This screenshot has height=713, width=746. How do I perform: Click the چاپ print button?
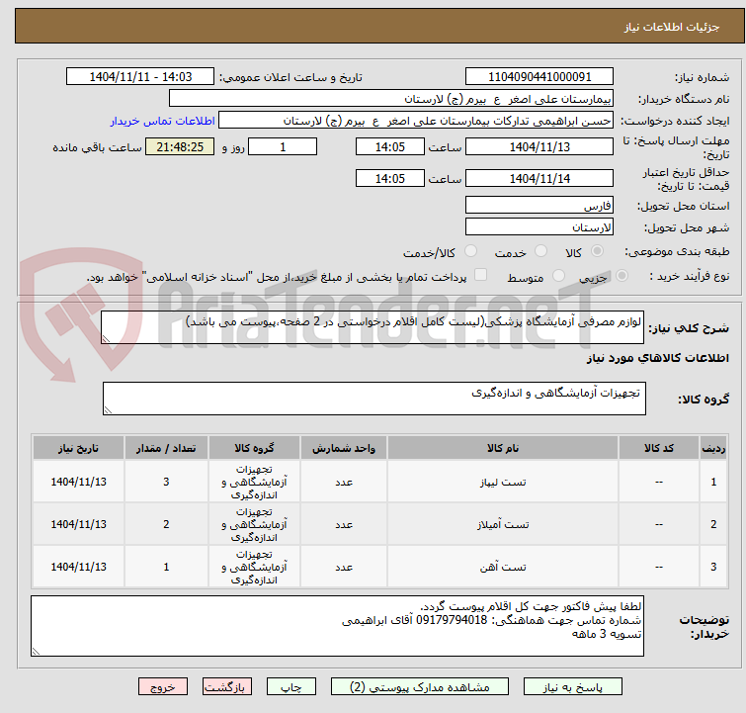(x=291, y=687)
